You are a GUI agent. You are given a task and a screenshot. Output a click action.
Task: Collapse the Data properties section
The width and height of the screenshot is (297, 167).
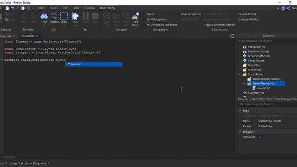(240, 110)
